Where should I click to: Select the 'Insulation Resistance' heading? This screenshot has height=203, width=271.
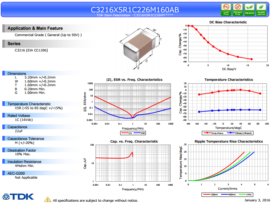24,162
